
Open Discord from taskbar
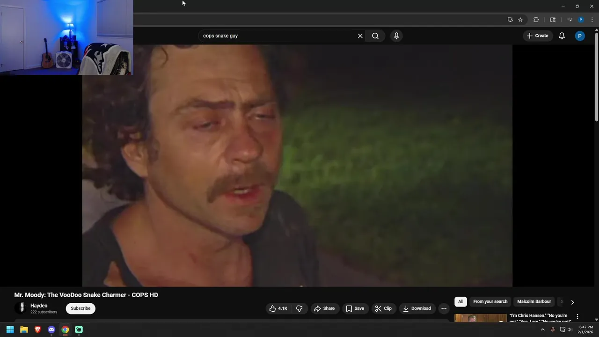(x=51, y=330)
